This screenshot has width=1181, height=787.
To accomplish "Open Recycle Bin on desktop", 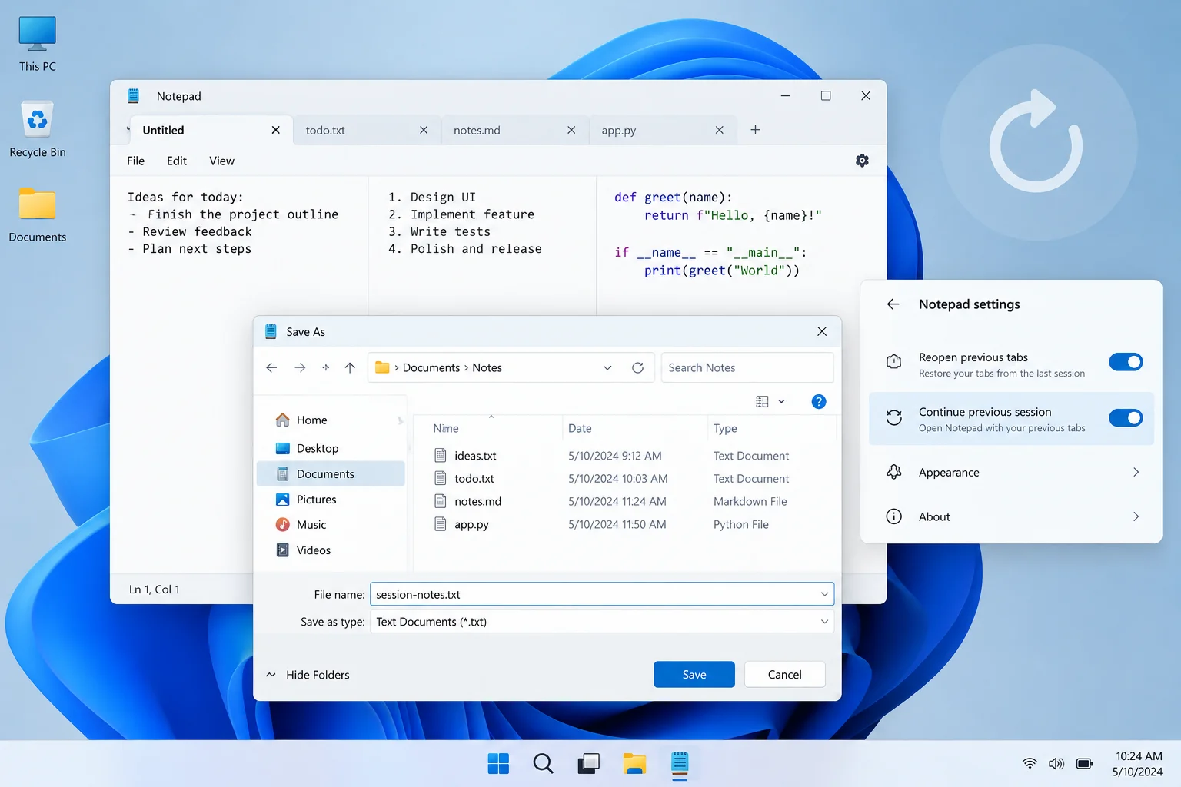I will [38, 129].
